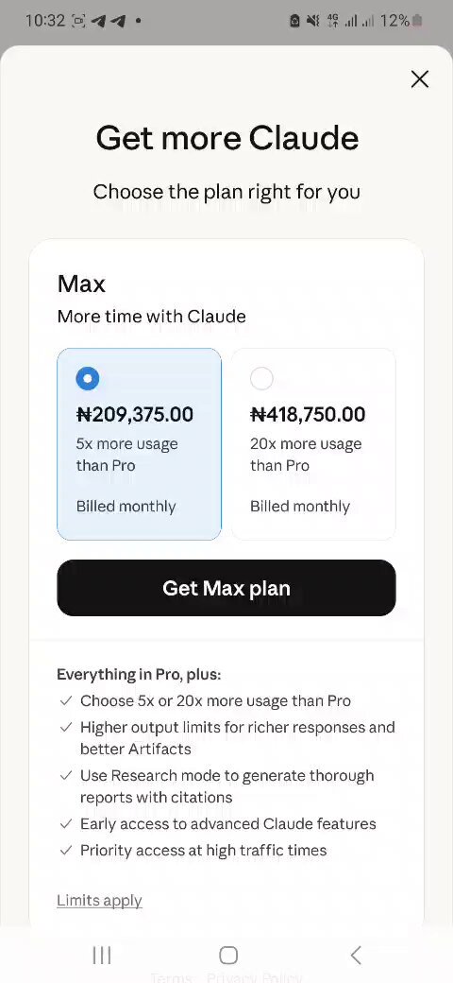
Task: Tap the Get Max plan button
Action: pyautogui.click(x=226, y=588)
